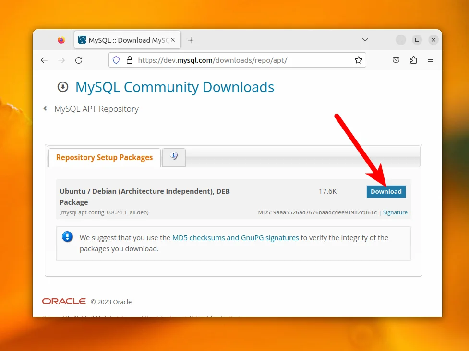Click the blue info icon in the suggestion box
469x351 pixels.
[x=67, y=237]
